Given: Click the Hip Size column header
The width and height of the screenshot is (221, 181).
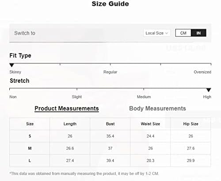Looking at the screenshot, I should (191, 124).
